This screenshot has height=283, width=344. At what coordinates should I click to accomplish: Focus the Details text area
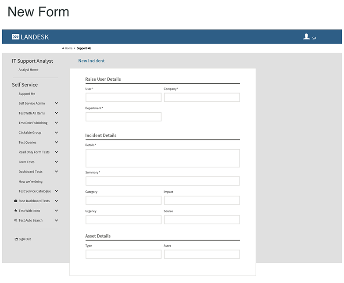[162, 158]
